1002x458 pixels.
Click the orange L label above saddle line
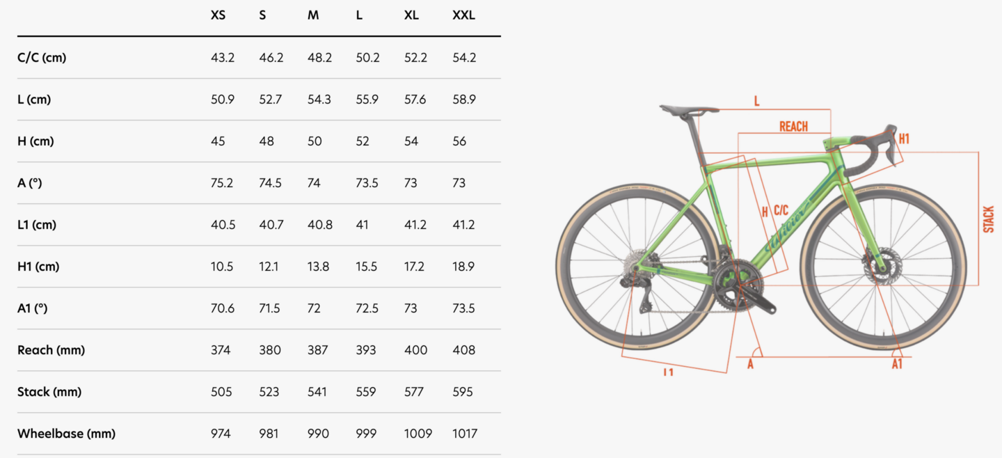coord(757,102)
